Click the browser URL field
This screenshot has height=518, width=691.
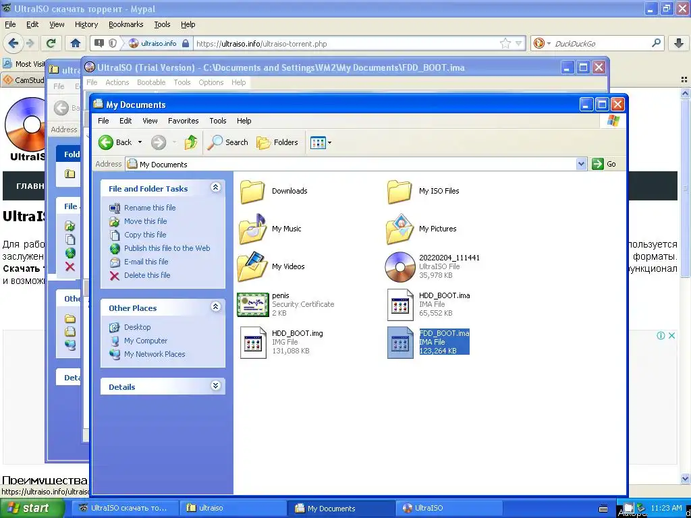pyautogui.click(x=346, y=44)
